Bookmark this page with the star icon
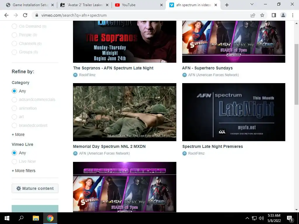Viewport: 299px width, 224px height. pyautogui.click(x=262, y=15)
